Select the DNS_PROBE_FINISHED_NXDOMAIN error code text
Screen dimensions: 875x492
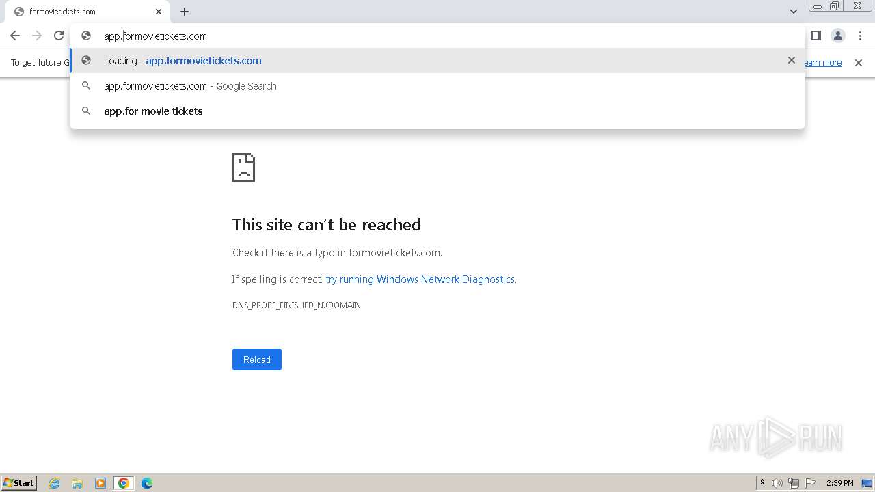tap(297, 305)
